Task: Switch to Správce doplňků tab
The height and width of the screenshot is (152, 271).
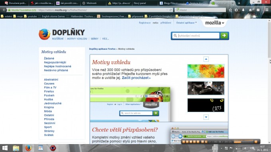Action: [x=196, y=3]
